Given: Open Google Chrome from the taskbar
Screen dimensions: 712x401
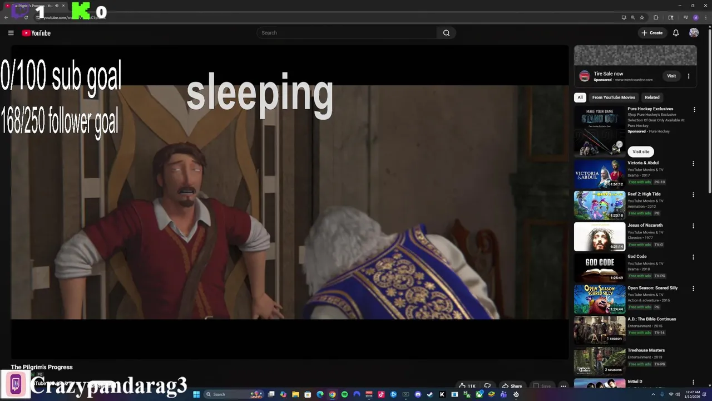Looking at the screenshot, I should click(332, 394).
